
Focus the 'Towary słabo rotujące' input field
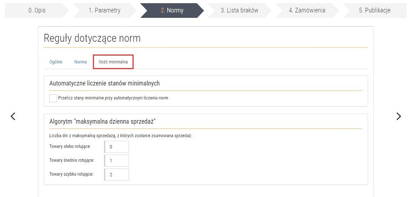(117, 147)
